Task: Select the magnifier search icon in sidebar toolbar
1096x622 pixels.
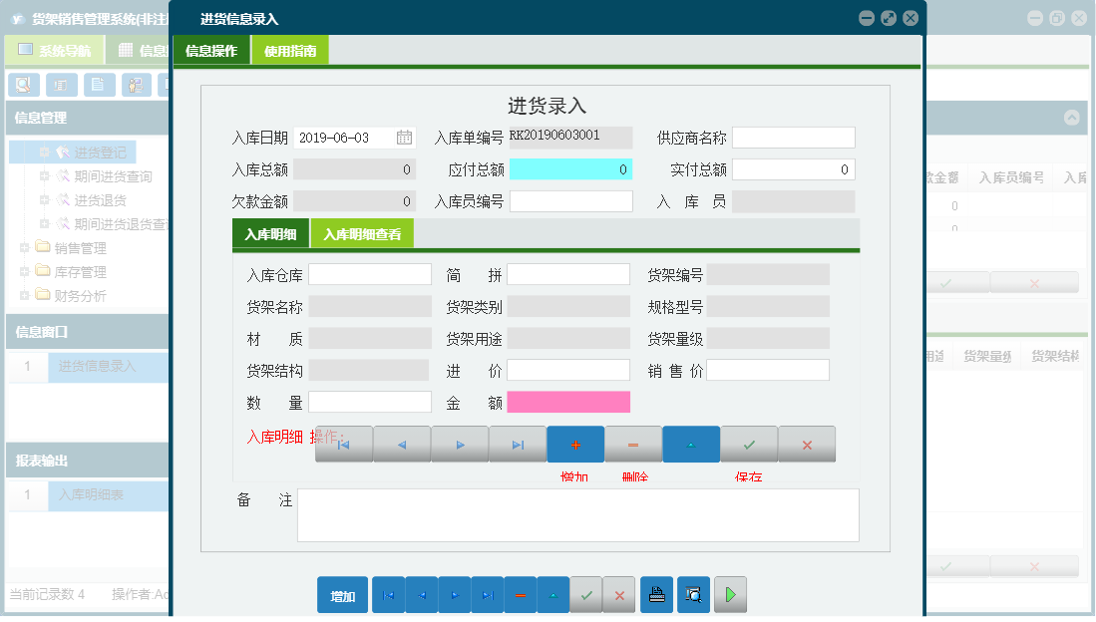Action: click(22, 85)
